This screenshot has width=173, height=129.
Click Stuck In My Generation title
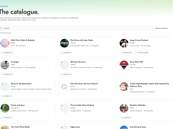click(21, 84)
